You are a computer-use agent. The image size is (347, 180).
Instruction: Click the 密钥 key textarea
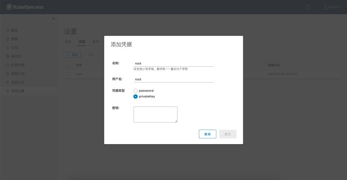[156, 115]
